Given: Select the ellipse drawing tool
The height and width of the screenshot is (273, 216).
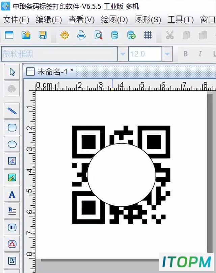Looking at the screenshot, I should pos(12,144).
